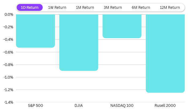The height and width of the screenshot is (110, 189).
Task: Click the Rusell 2000 axis label
Action: pos(165,106)
